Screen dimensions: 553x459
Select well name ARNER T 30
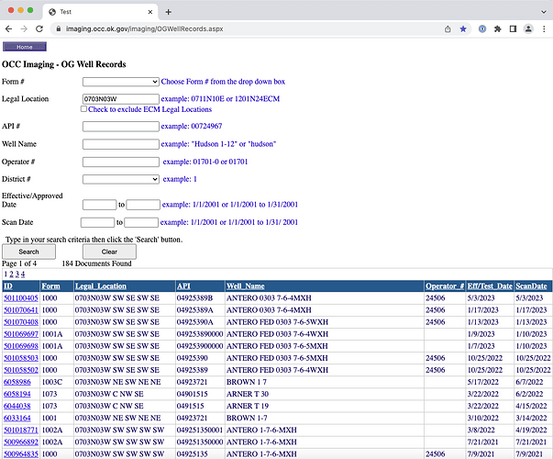tap(248, 394)
